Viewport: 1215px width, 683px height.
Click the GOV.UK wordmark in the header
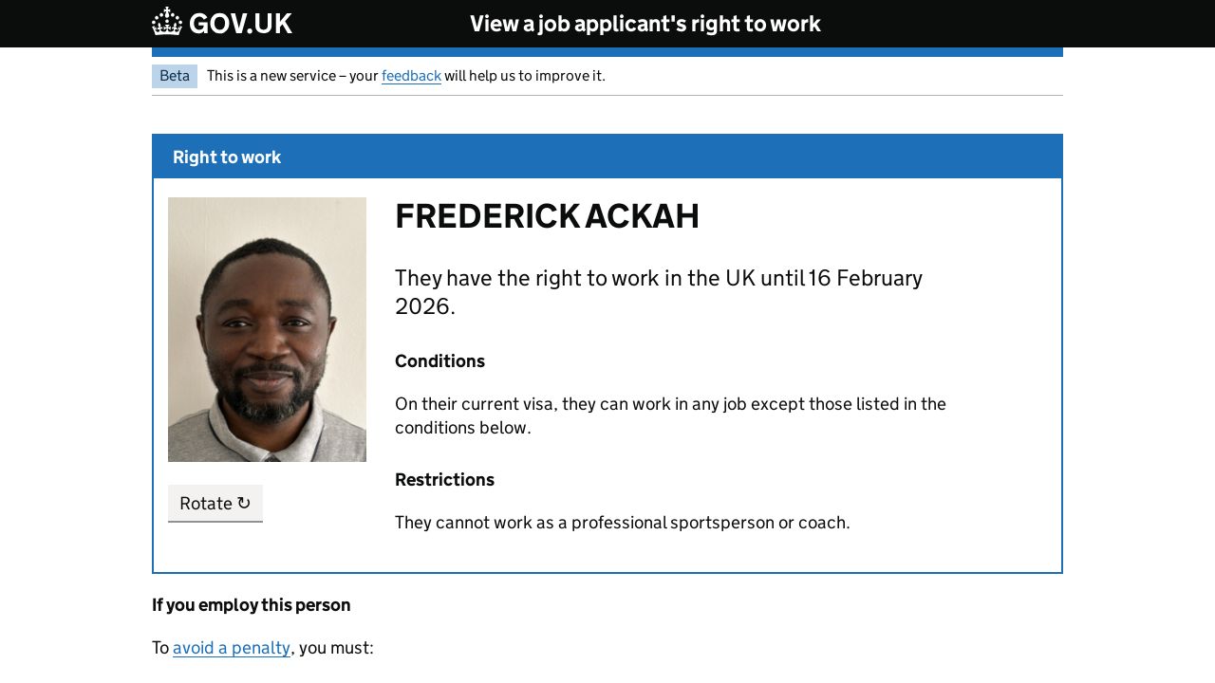pos(240,24)
